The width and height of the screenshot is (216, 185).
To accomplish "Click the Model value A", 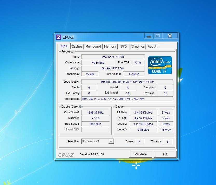I will tap(128, 88).
